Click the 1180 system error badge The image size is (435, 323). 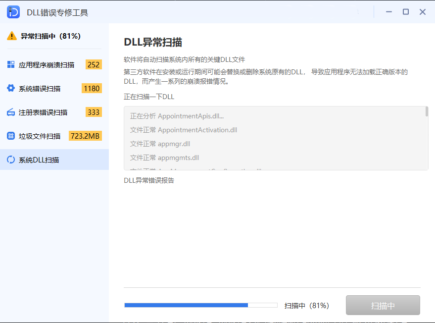(92, 88)
